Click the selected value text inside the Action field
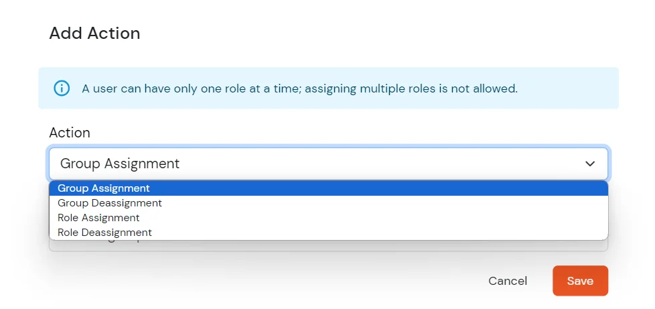 (120, 164)
